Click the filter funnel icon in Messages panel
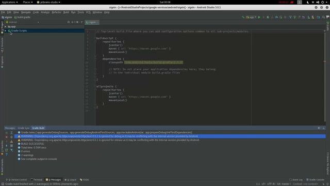Image resolution: width=330 pixels, height=186 pixels. click(x=11, y=150)
